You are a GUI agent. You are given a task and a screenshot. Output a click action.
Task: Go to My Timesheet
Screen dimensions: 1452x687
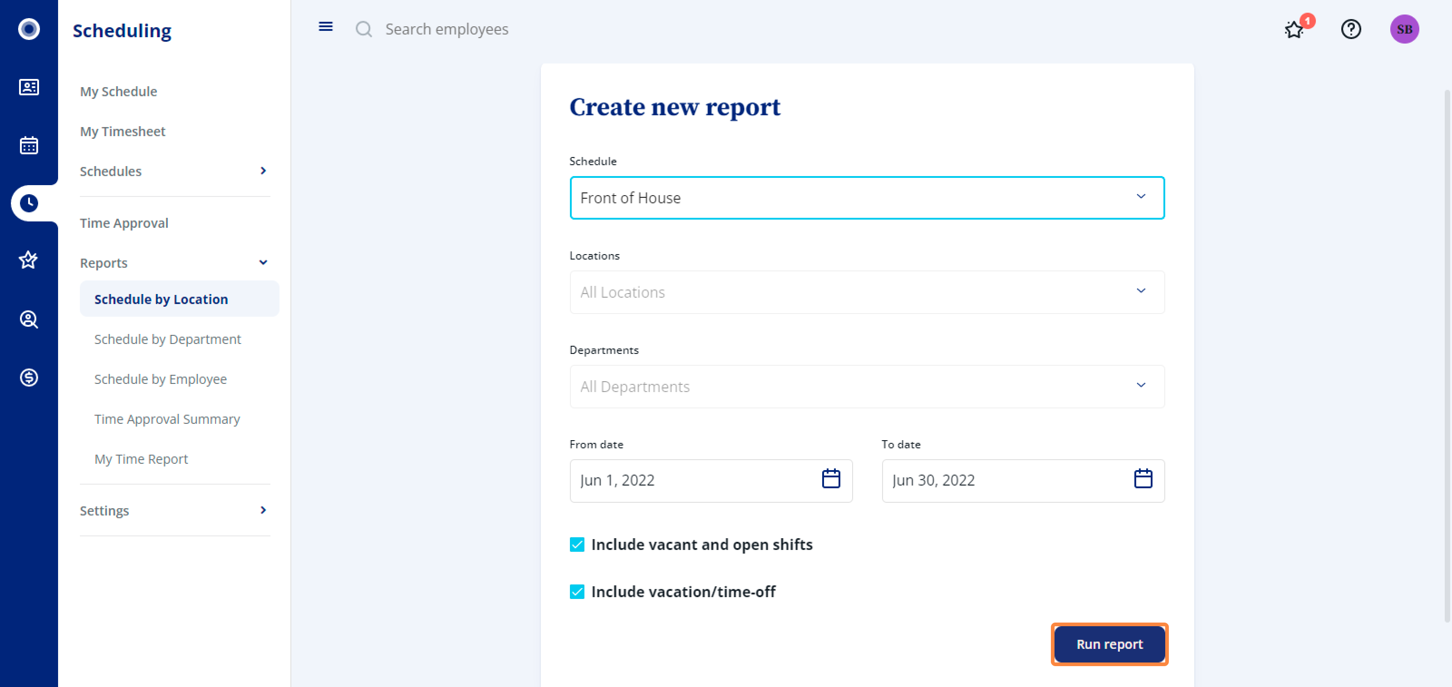click(123, 131)
